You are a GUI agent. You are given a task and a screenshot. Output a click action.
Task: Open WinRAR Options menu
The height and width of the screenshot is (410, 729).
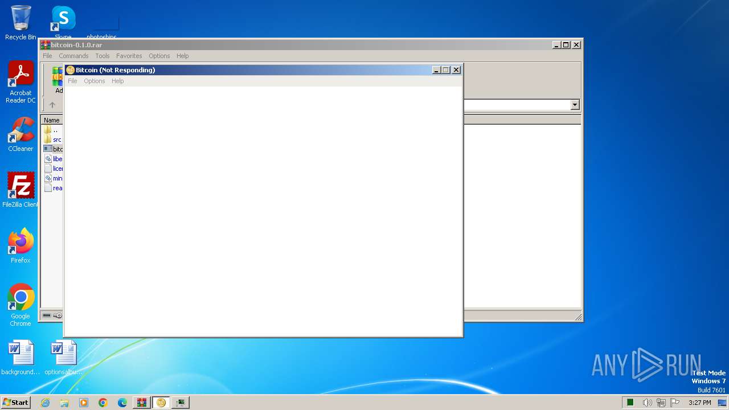159,56
